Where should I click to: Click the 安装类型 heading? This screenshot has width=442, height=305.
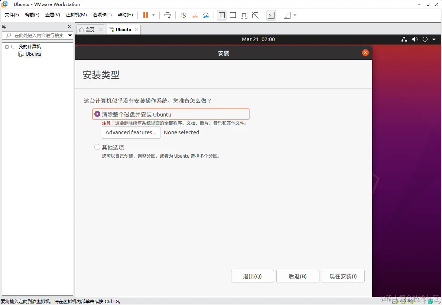(101, 75)
